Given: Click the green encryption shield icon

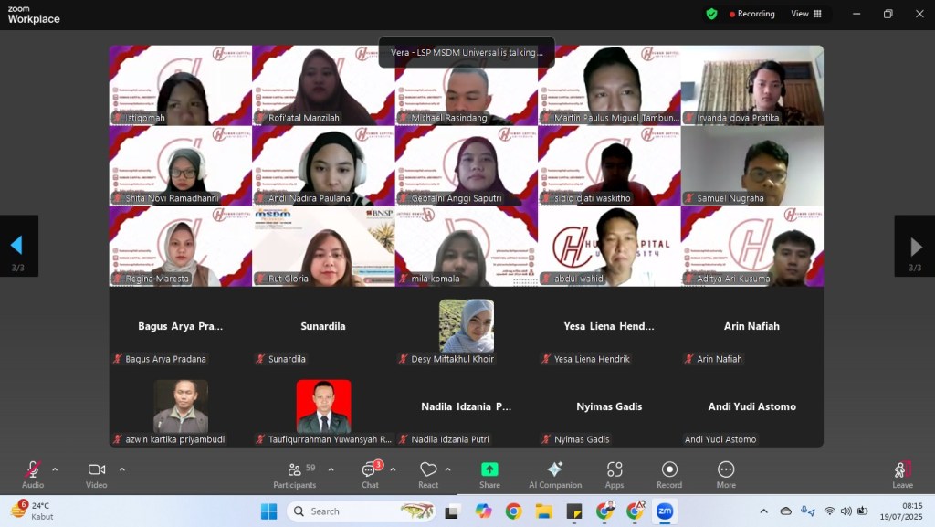Looking at the screenshot, I should pos(711,14).
